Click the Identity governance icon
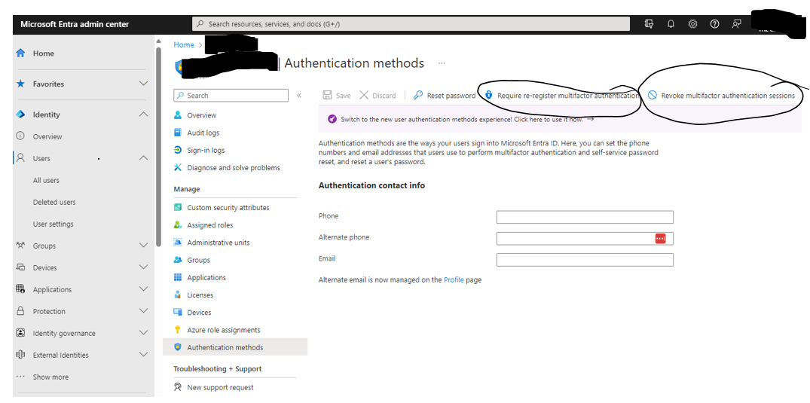This screenshot has height=403, width=810. tap(20, 333)
